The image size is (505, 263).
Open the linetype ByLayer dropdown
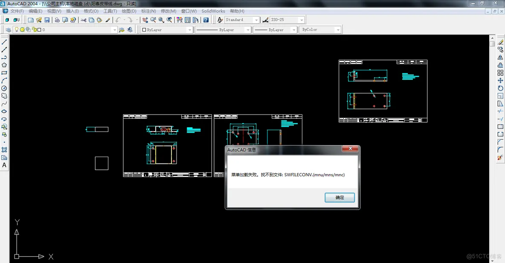pyautogui.click(x=248, y=30)
